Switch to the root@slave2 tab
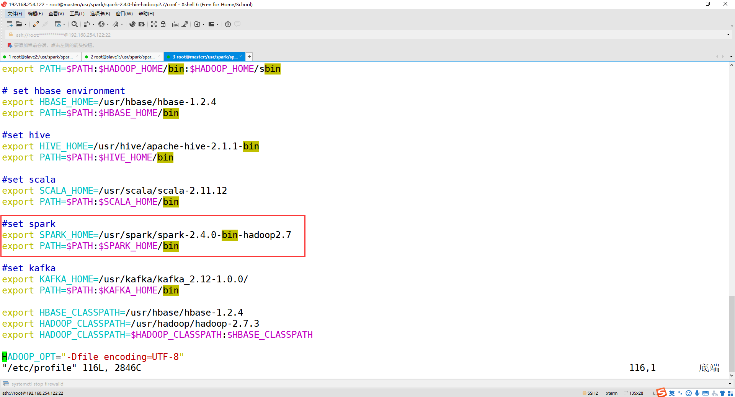Image resolution: width=735 pixels, height=397 pixels. click(41, 57)
